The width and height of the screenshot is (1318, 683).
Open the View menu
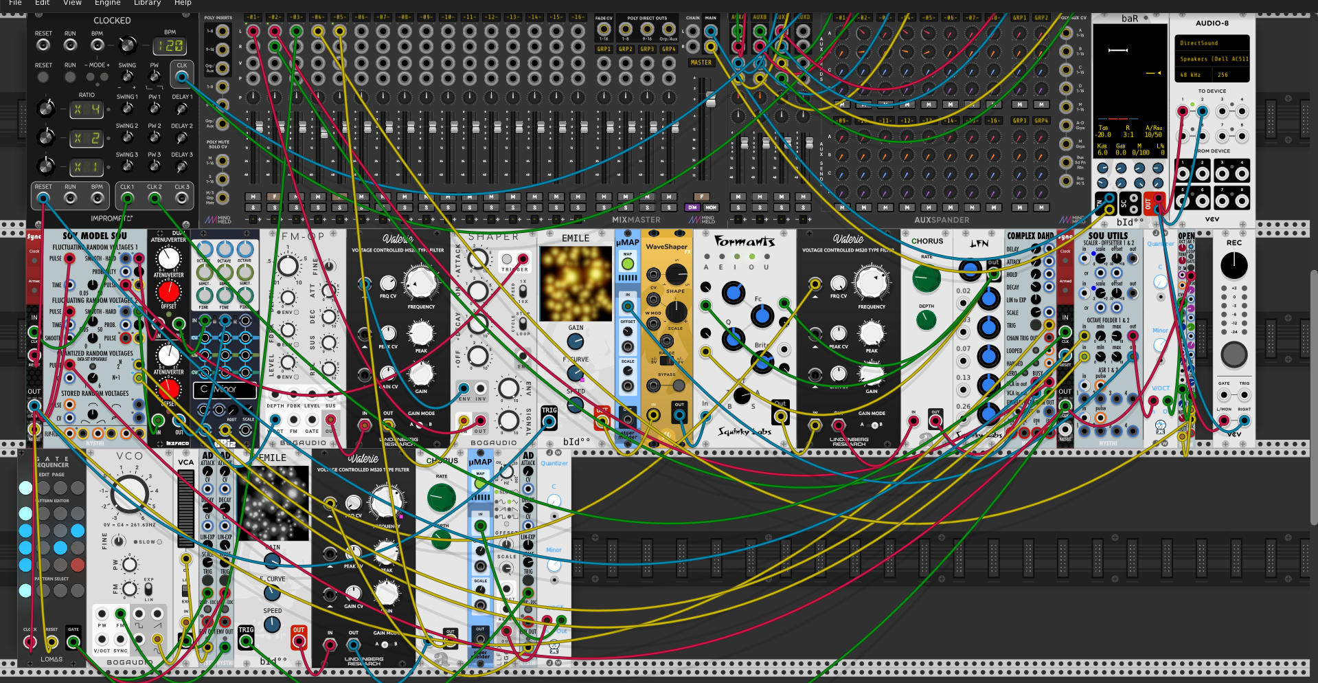pos(72,3)
